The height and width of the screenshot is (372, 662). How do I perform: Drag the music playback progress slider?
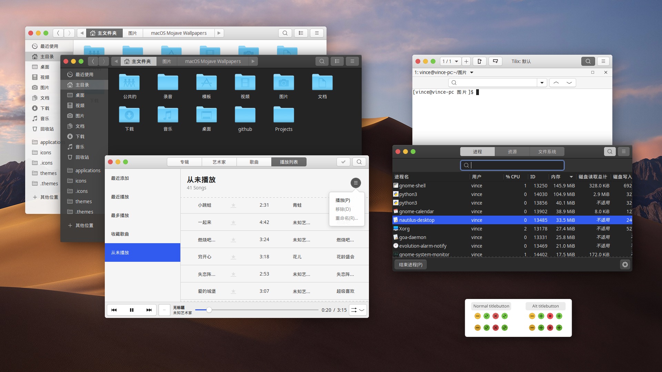pos(208,310)
